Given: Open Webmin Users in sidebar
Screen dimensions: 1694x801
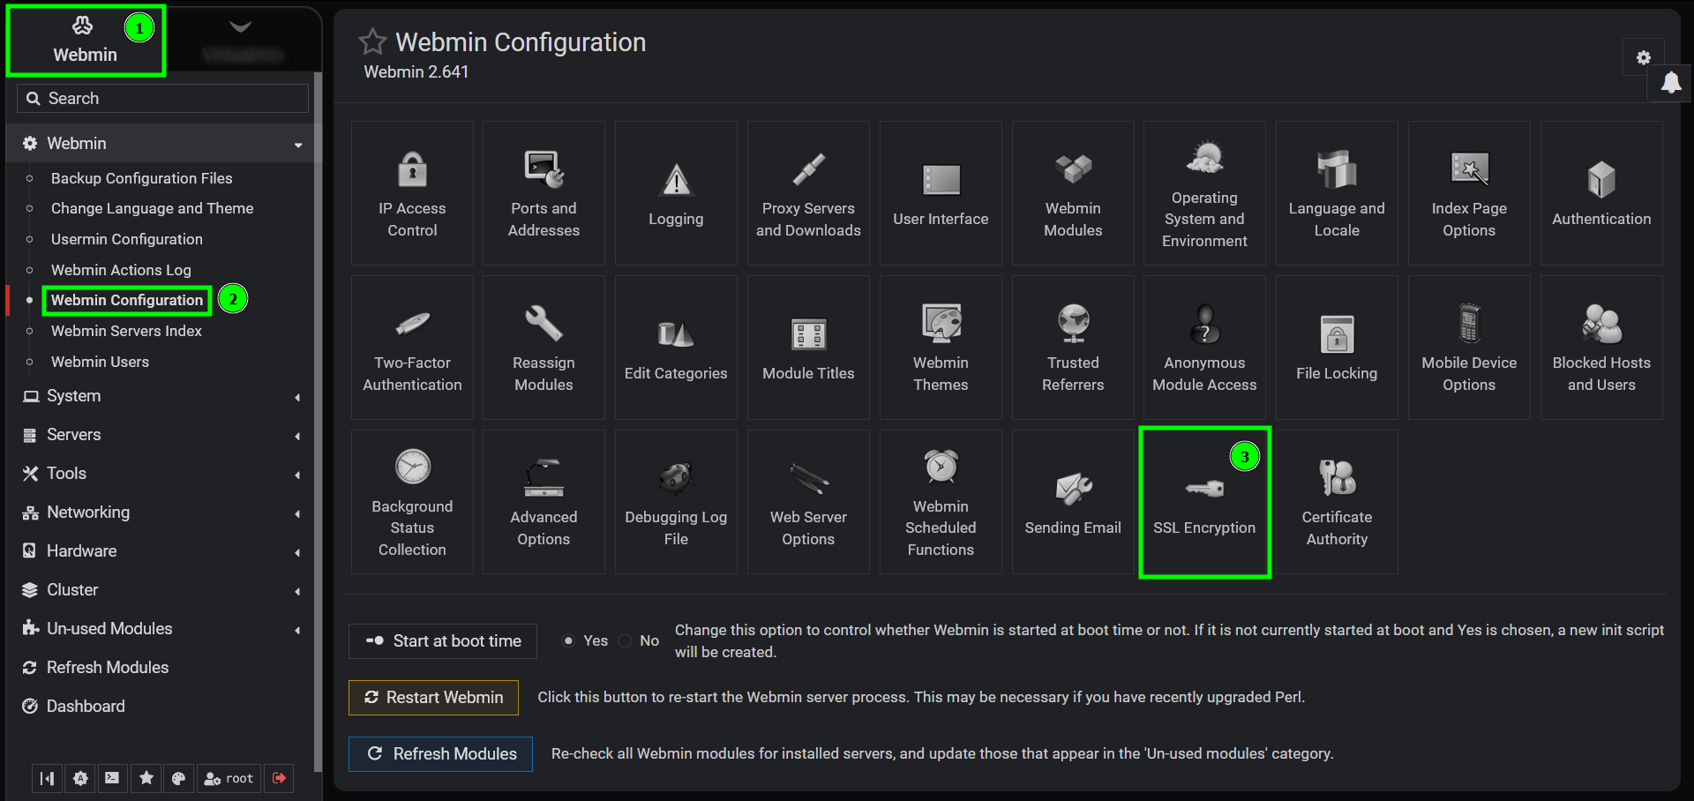Looking at the screenshot, I should 100,362.
